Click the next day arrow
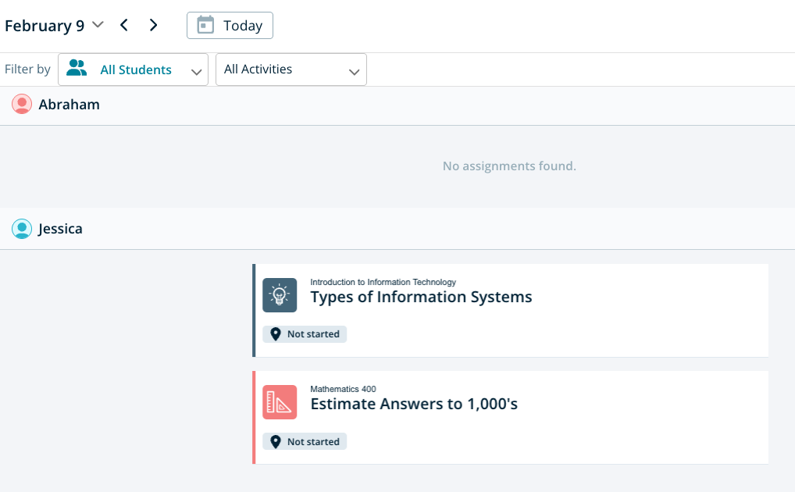The width and height of the screenshot is (795, 492). coord(153,25)
